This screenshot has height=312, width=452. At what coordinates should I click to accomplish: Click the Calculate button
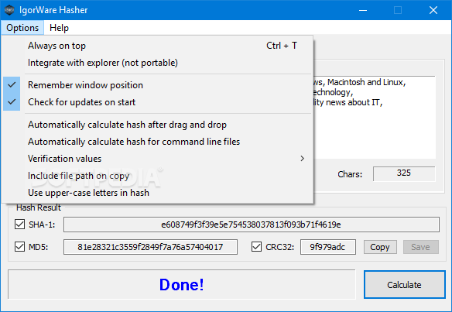(x=405, y=285)
